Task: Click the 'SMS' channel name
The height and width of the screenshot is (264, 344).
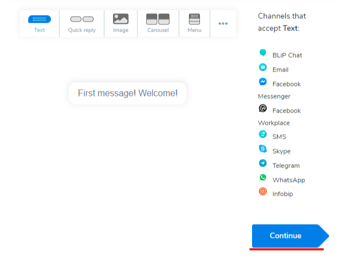Action: click(279, 137)
